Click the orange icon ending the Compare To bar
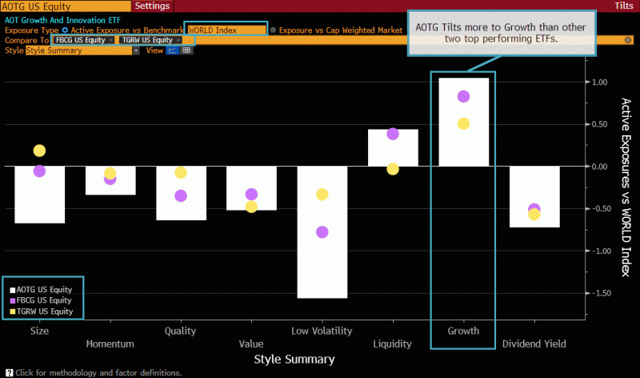Image resolution: width=640 pixels, height=378 pixels. 628,40
